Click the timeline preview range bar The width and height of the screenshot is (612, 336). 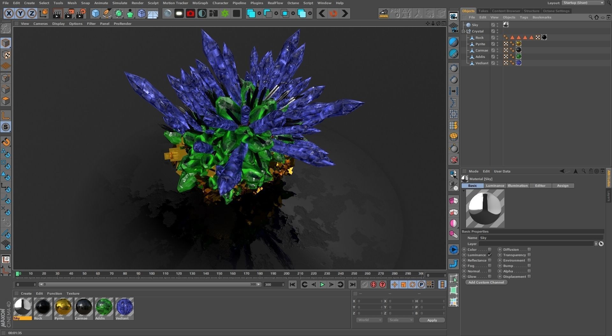point(150,284)
